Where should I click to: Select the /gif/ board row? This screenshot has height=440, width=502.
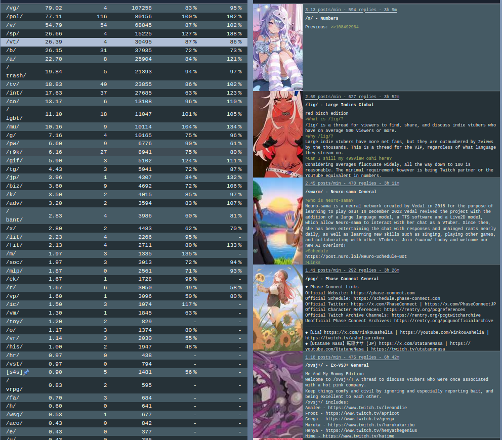(x=124, y=161)
